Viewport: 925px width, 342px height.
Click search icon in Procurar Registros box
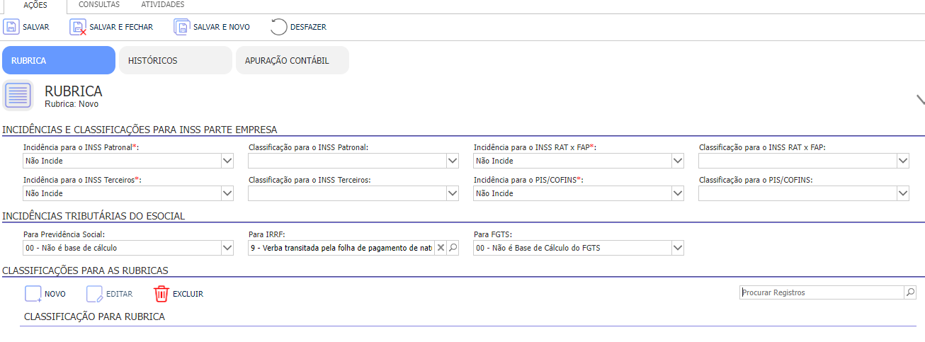click(910, 292)
